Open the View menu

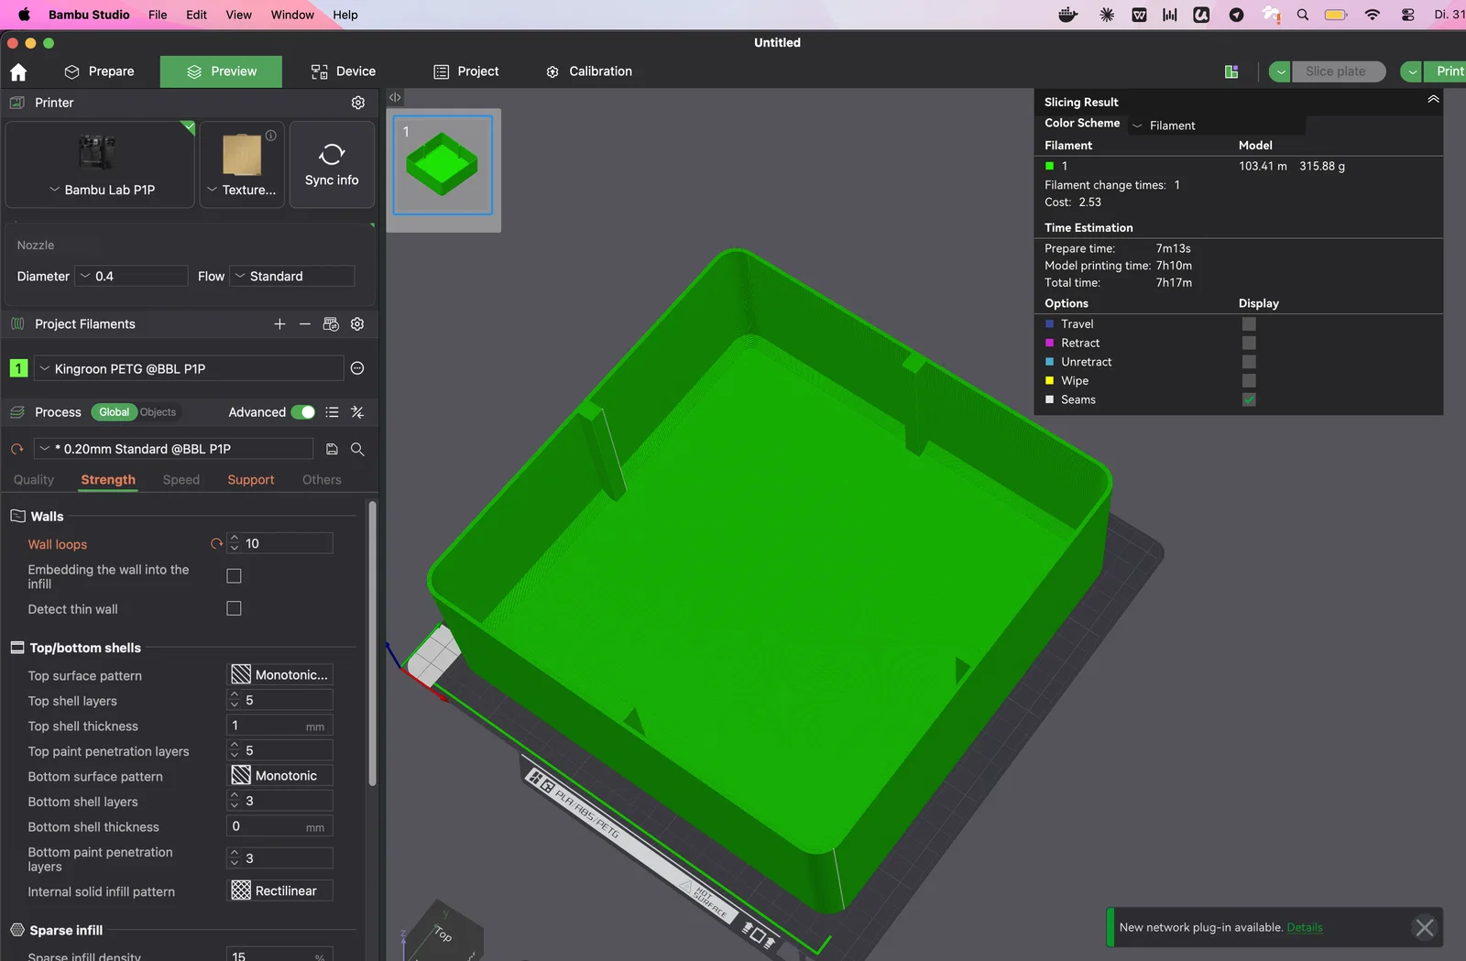coord(238,15)
